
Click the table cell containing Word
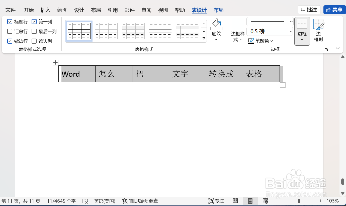77,74
